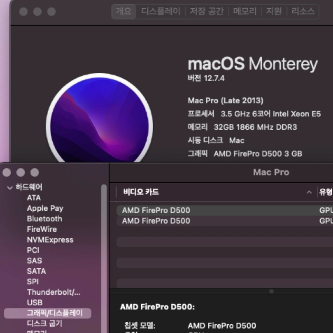The width and height of the screenshot is (333, 333).
Task: Switch to the 리소스 tab
Action: (303, 12)
